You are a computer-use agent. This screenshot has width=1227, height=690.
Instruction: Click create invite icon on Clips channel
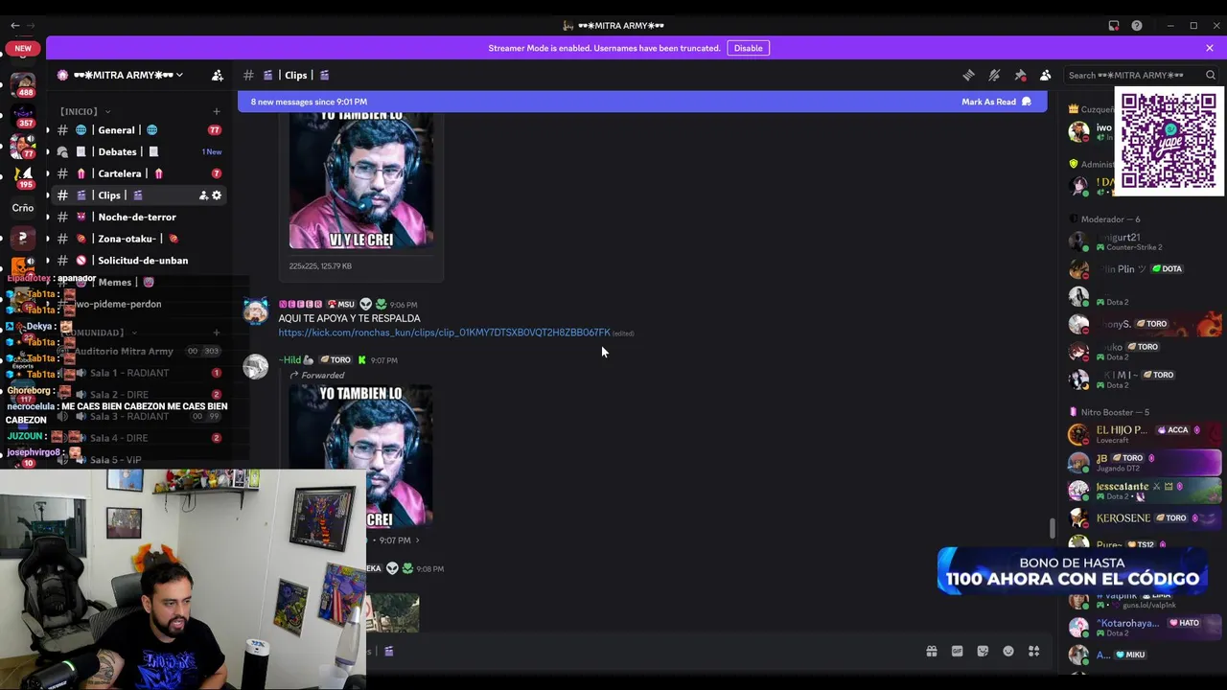[x=203, y=195]
